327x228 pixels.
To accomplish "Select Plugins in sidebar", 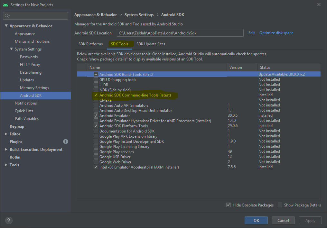I will (16, 142).
